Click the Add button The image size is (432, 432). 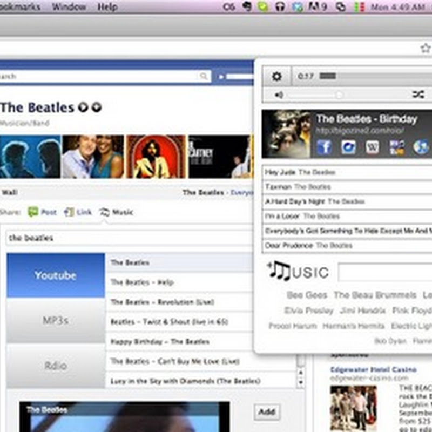(x=267, y=412)
